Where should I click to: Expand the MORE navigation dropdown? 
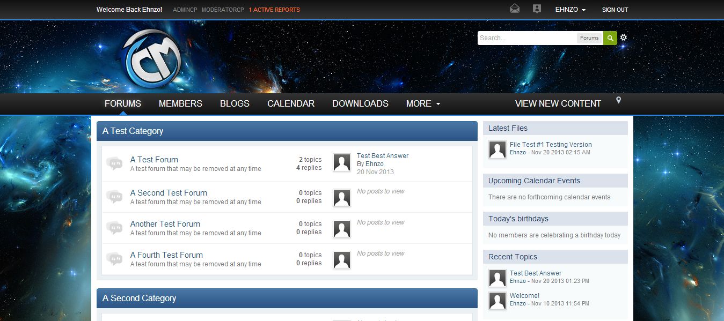pyautogui.click(x=423, y=104)
